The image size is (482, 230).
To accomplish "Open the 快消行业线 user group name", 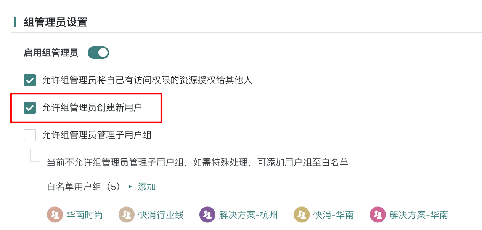I will [x=161, y=215].
